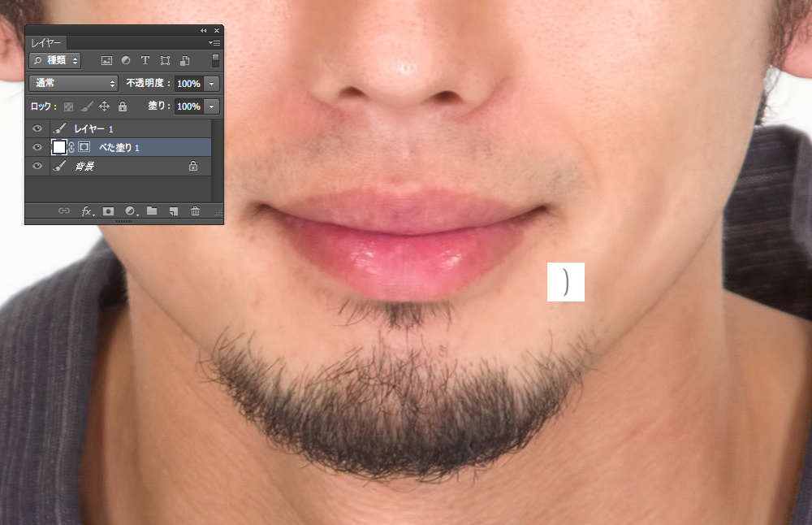Select the べた塗り 1 layer name

pos(119,148)
